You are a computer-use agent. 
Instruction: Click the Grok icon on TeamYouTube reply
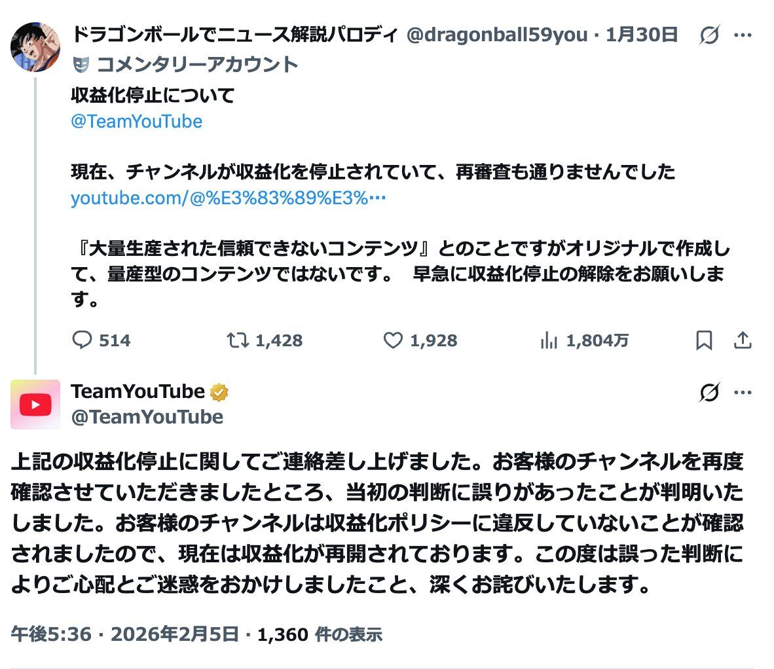pos(709,392)
